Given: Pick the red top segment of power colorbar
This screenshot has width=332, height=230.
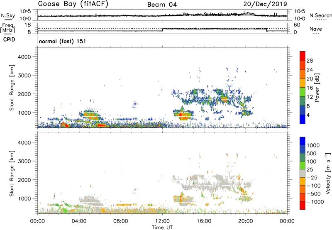Looking at the screenshot, I should click(303, 56).
